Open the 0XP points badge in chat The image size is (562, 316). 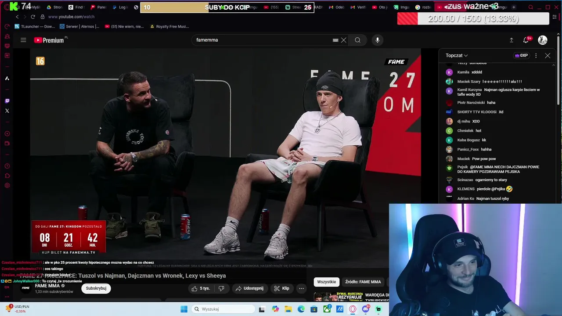tap(521, 56)
